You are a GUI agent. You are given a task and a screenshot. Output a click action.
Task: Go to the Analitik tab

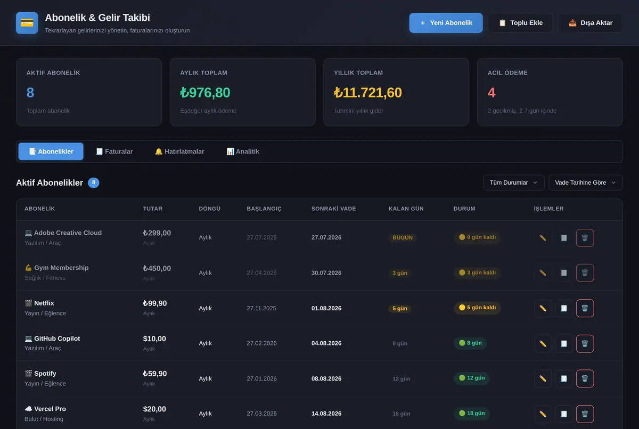click(243, 151)
